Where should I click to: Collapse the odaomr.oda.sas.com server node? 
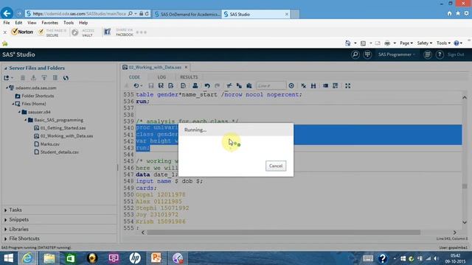(x=7, y=88)
